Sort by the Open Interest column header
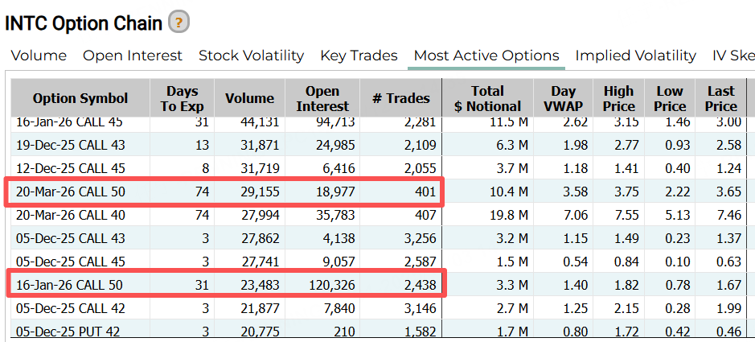755x342 pixels. pyautogui.click(x=322, y=98)
